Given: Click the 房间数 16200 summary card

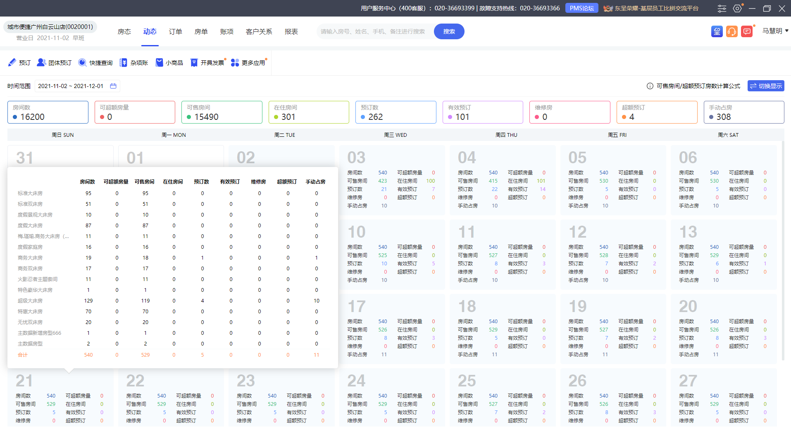Looking at the screenshot, I should tap(48, 112).
